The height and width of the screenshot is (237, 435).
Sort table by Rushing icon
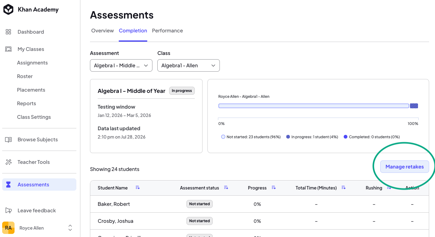[389, 188]
